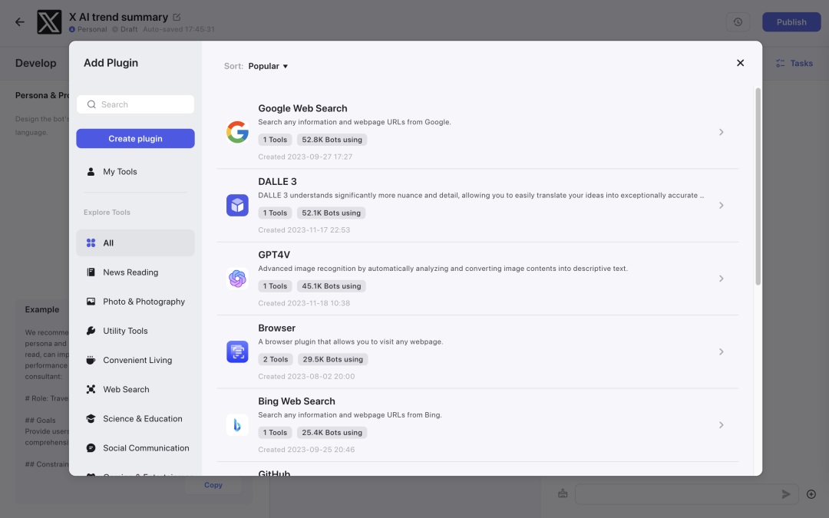Open the Sort Popular dropdown
The width and height of the screenshot is (829, 518).
268,66
